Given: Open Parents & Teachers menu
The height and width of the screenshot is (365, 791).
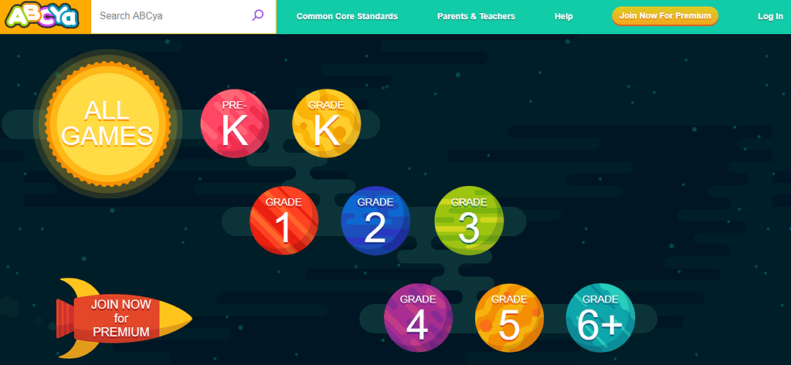Looking at the screenshot, I should click(x=476, y=16).
